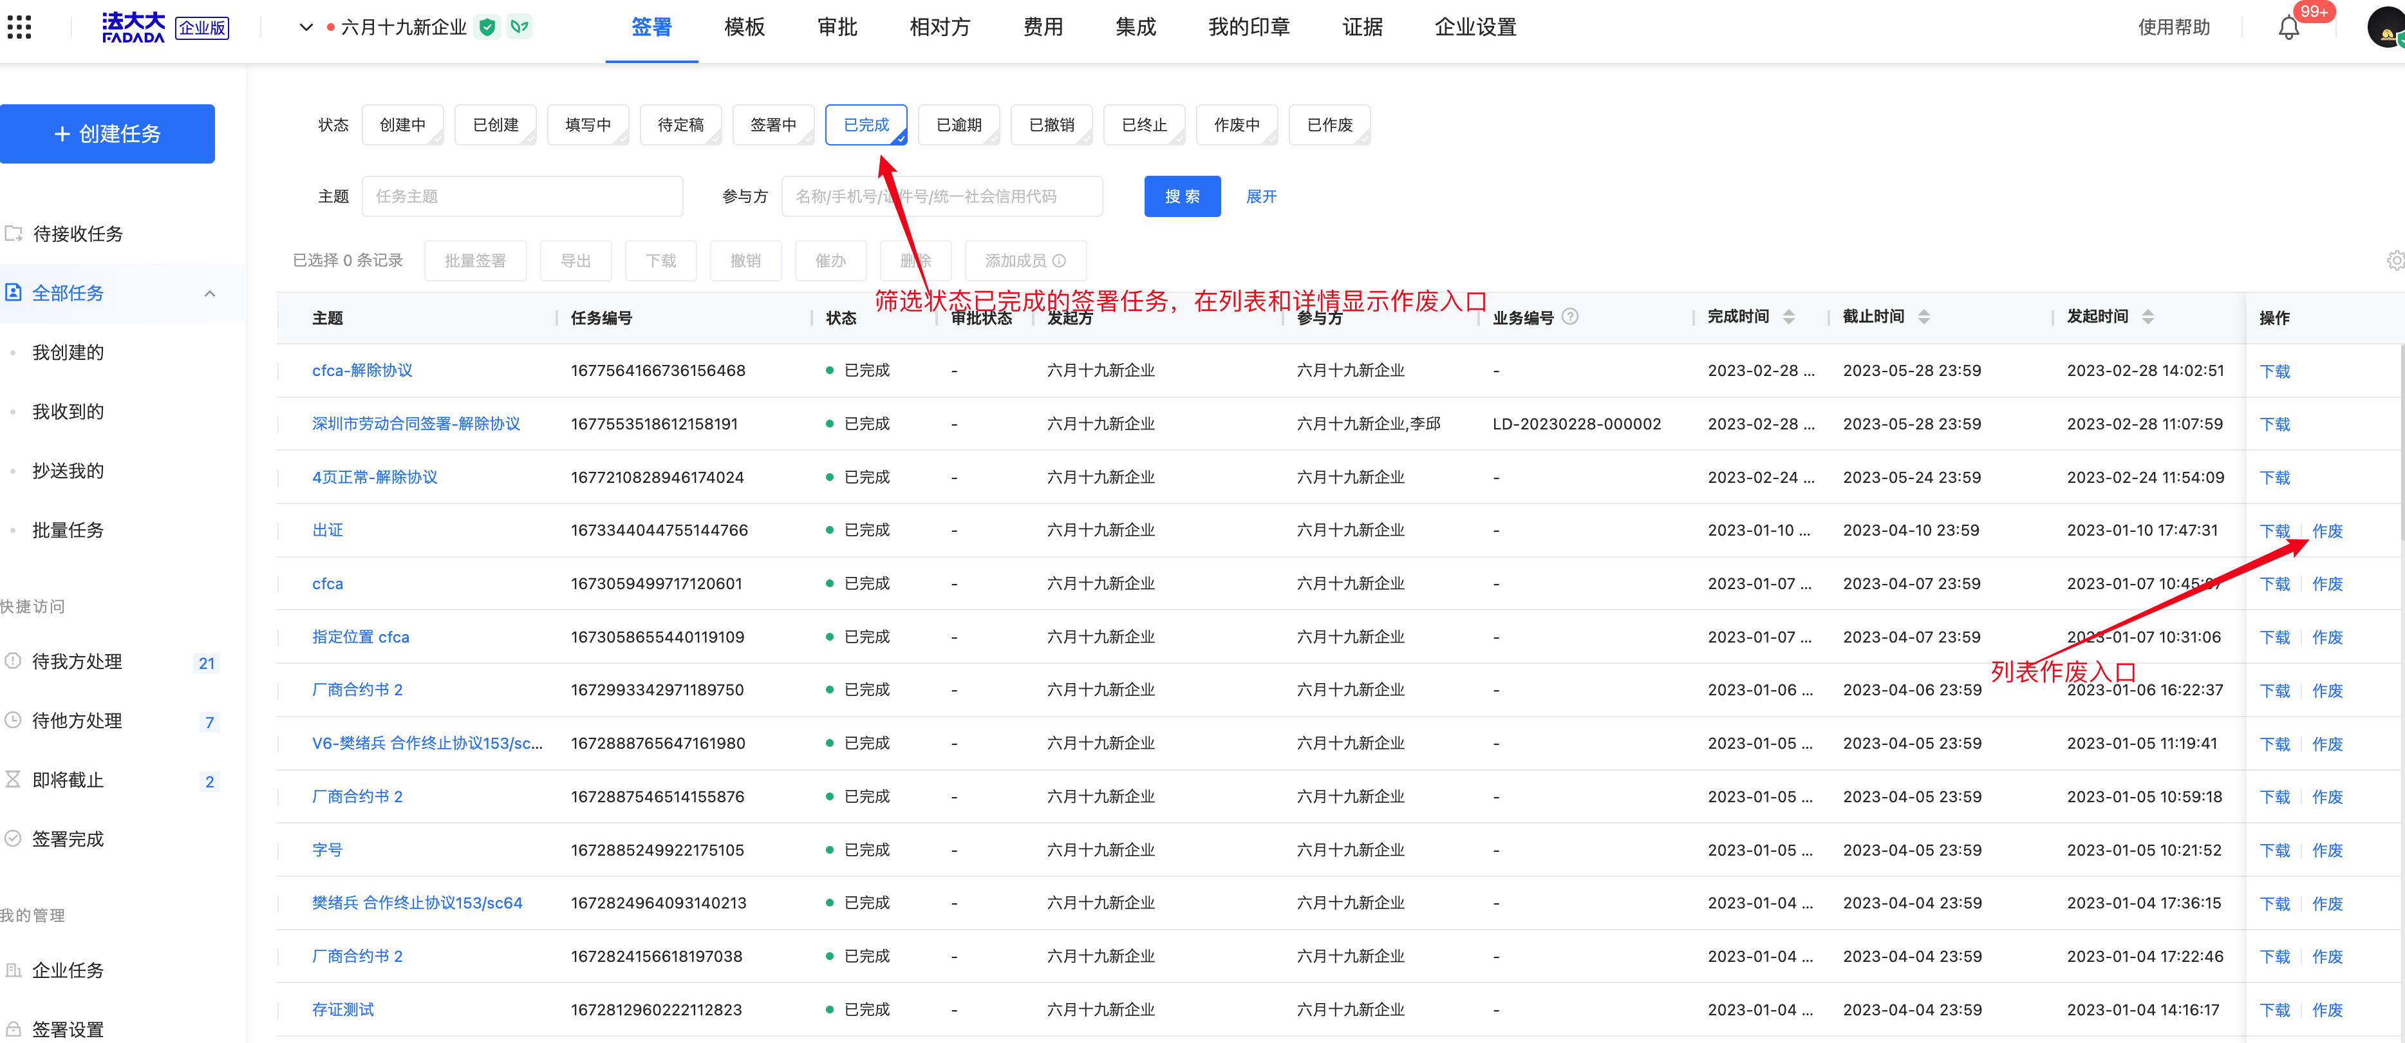Viewport: 2405px width, 1043px height.
Task: Click the 待我方处理 clock icon
Action: tap(13, 661)
